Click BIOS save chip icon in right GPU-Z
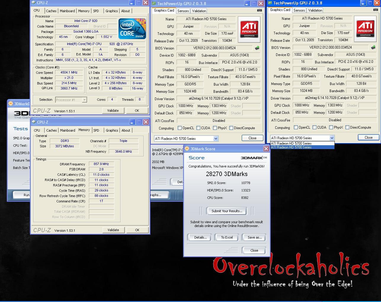This screenshot has width=381, height=302. pos(373,47)
